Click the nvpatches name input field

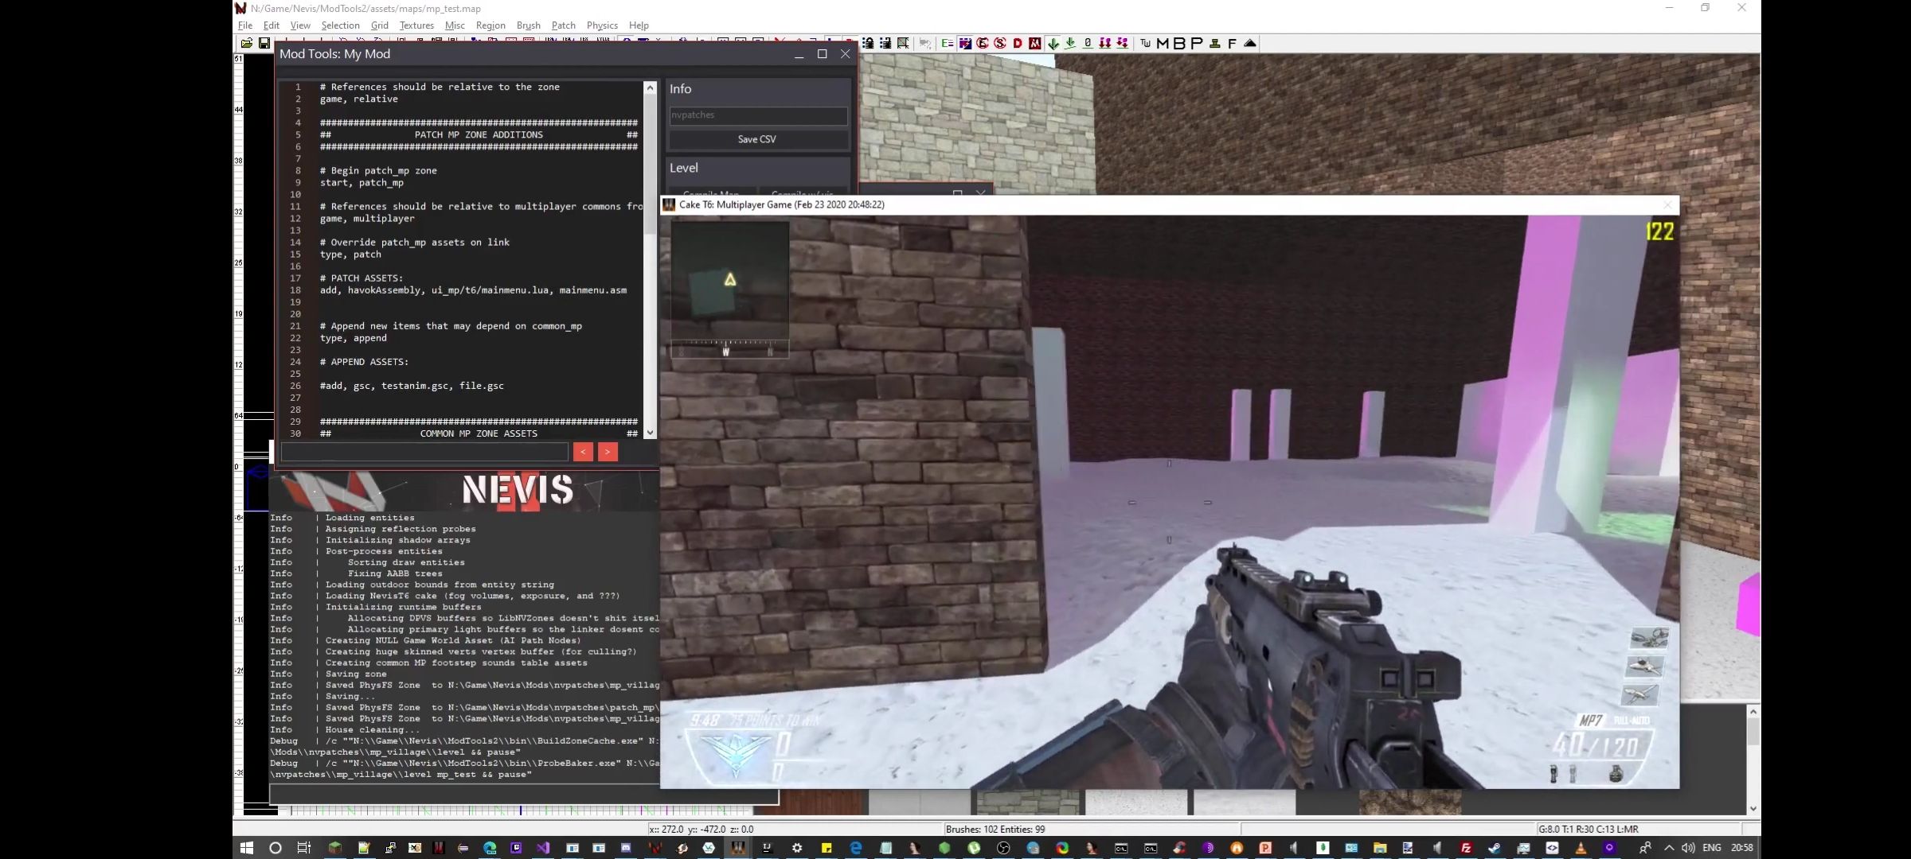pyautogui.click(x=758, y=115)
